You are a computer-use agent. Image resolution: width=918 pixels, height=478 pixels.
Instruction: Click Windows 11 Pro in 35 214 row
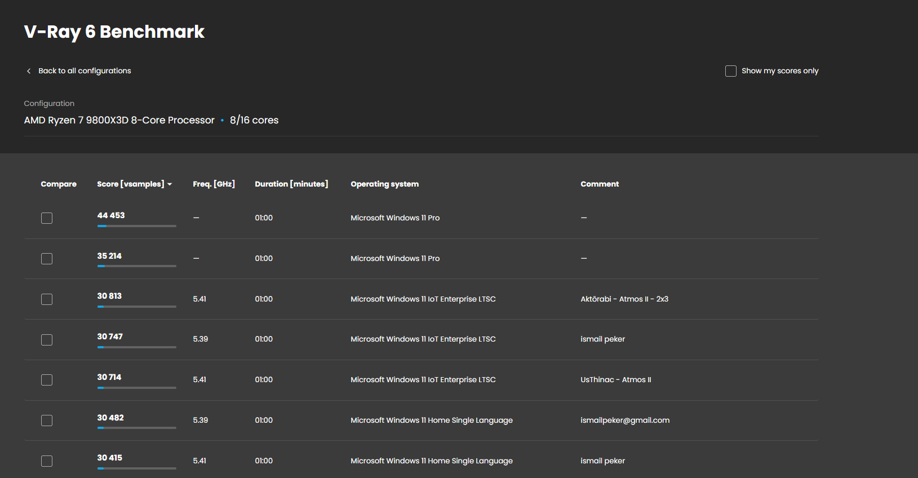point(395,259)
